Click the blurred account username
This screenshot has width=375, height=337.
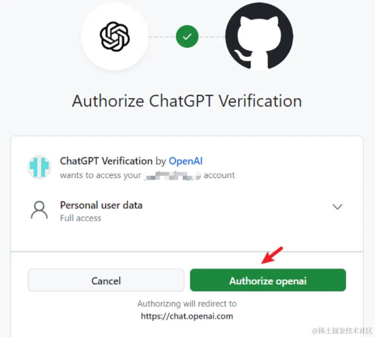click(172, 176)
